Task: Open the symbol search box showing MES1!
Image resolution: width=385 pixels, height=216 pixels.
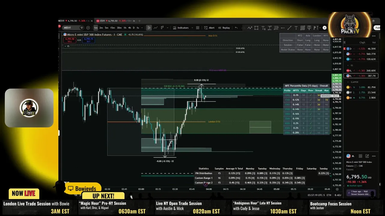Action: [x=73, y=28]
